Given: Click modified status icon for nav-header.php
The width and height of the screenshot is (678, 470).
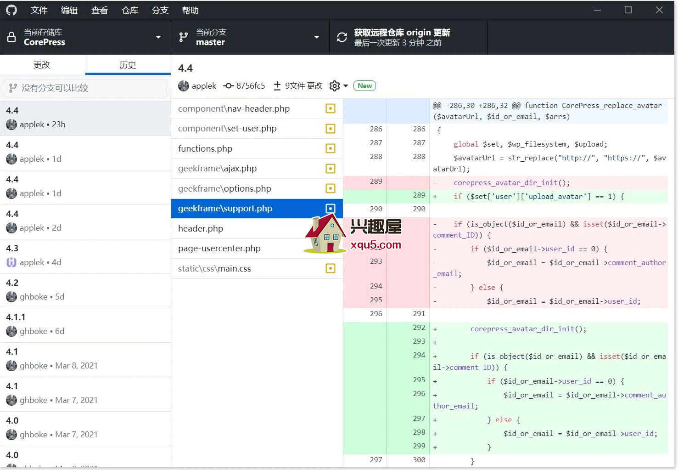Looking at the screenshot, I should (331, 108).
